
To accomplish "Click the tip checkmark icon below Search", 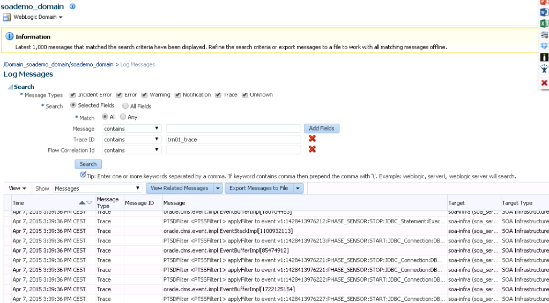I will pos(83,175).
